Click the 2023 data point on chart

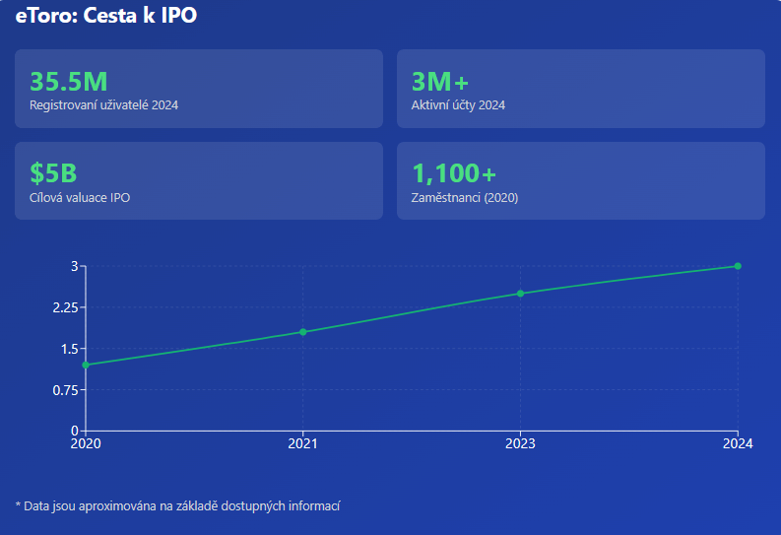tap(520, 294)
